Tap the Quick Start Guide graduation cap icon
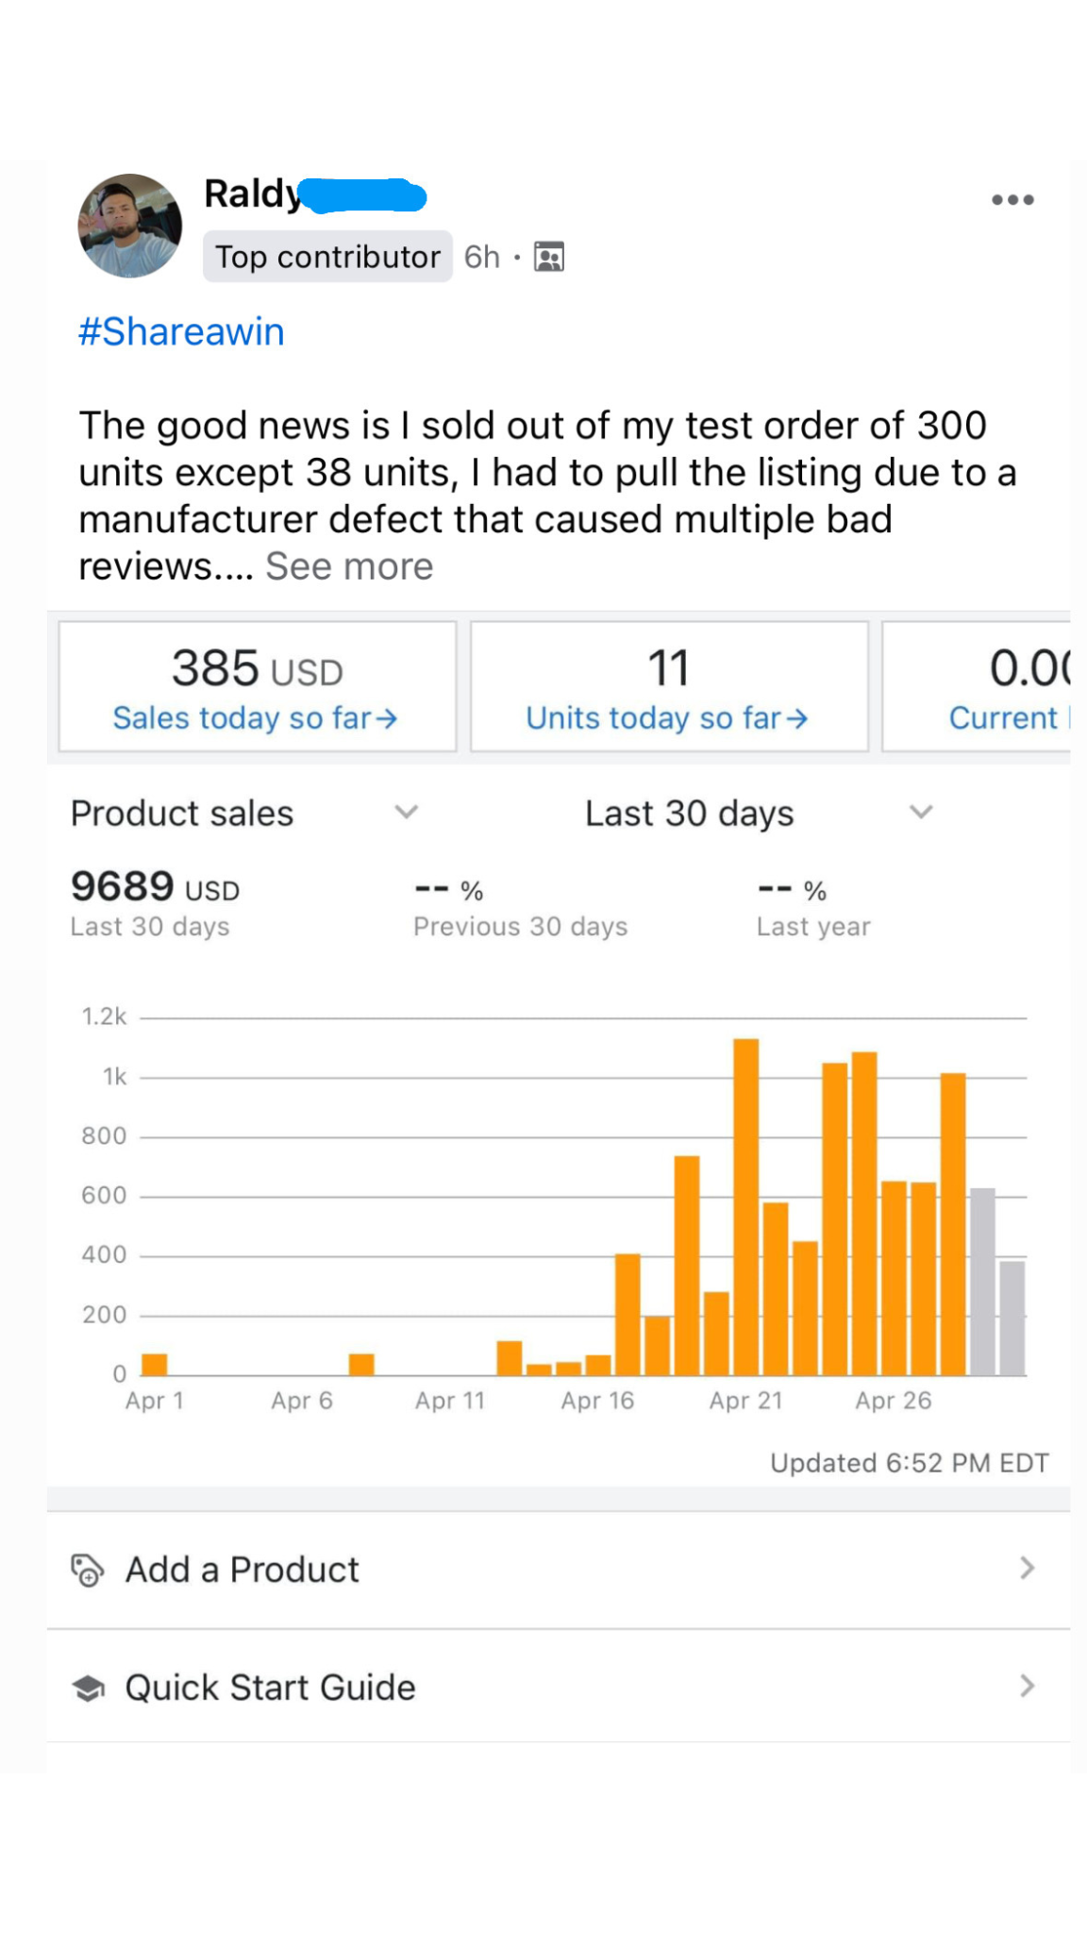Image resolution: width=1087 pixels, height=1933 pixels. [x=88, y=1688]
